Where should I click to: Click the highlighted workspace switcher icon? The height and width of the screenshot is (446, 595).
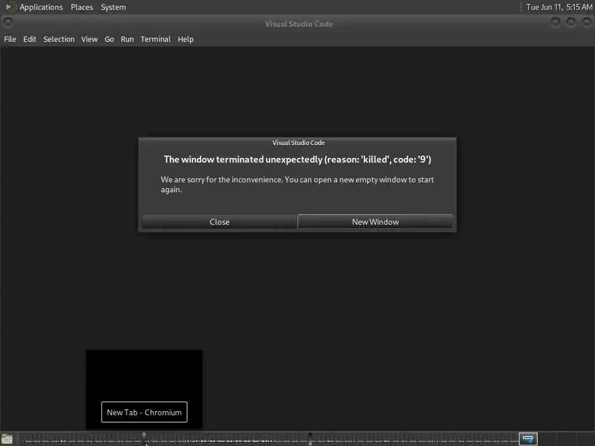[x=528, y=439]
